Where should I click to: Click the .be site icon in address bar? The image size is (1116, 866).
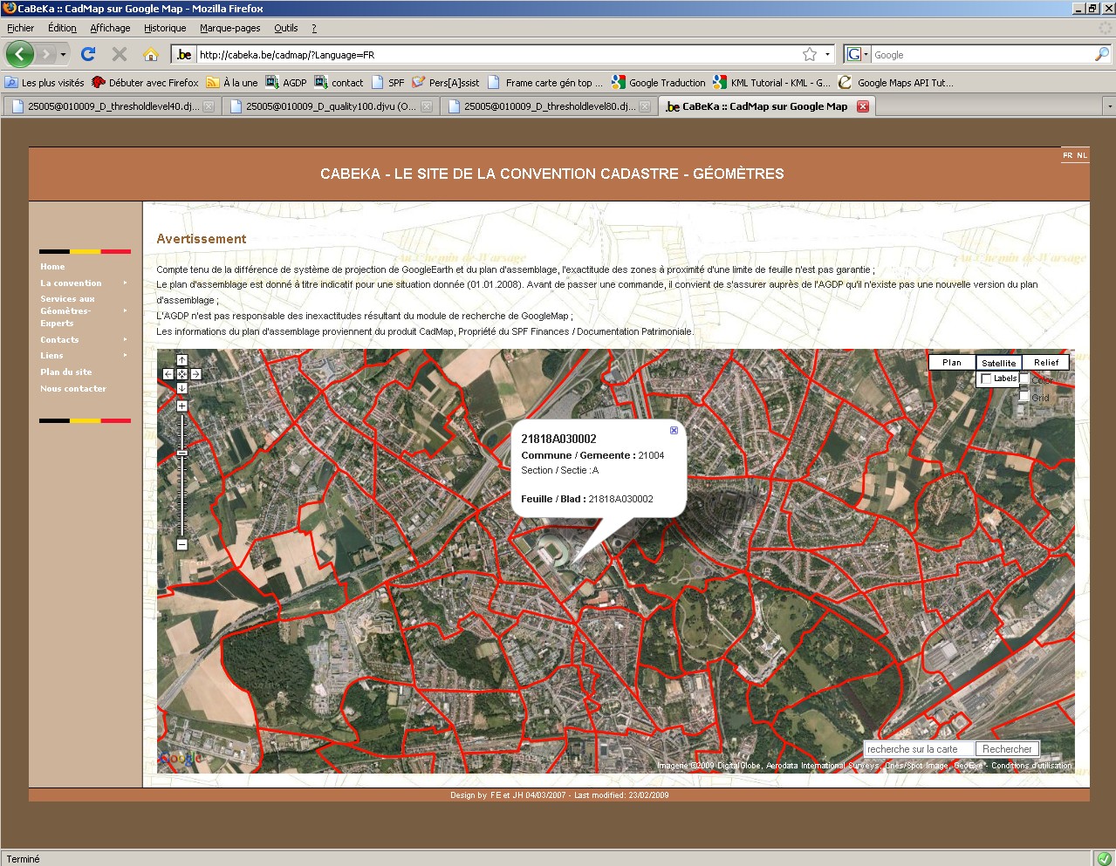[x=184, y=54]
